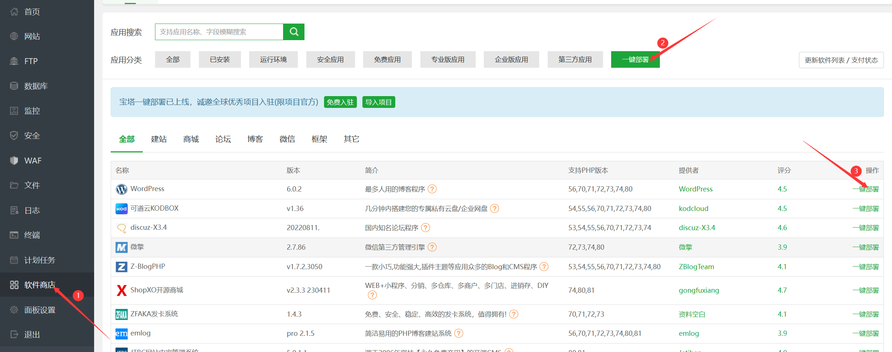Viewport: 892px width, 352px height.
Task: Select the 监控 sidebar icon
Action: (14, 110)
